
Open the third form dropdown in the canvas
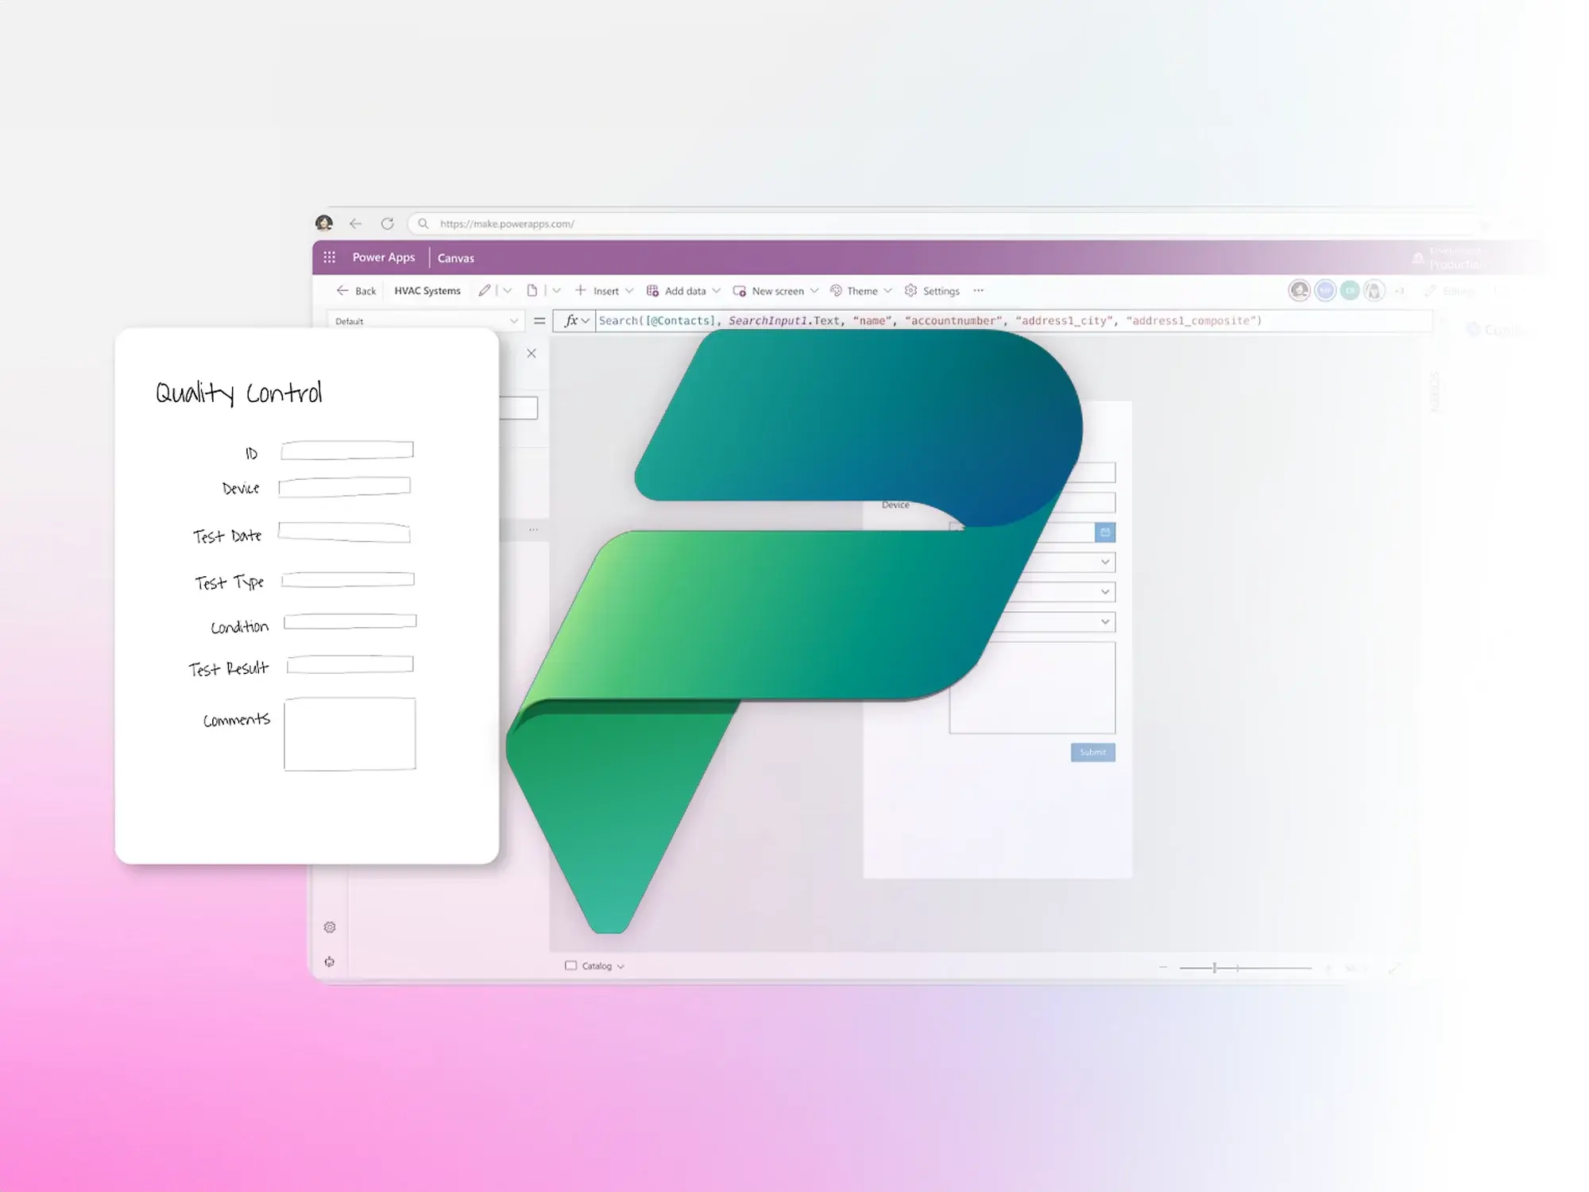[1104, 621]
